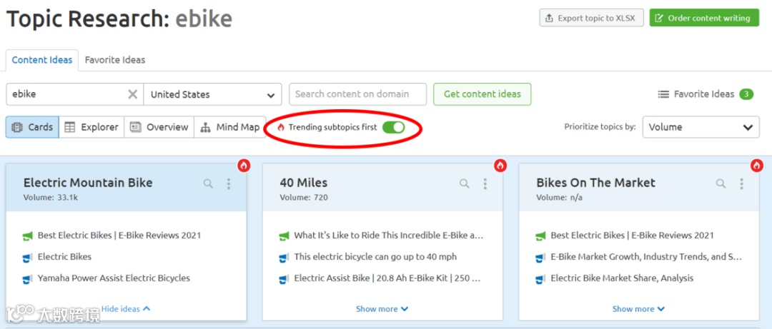Click megaphone icon next to Yamaha Power Assist

tap(28, 279)
